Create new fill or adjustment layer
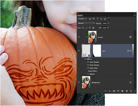Image resolution: width=138 pixels, height=106 pixels. pyautogui.click(x=118, y=91)
